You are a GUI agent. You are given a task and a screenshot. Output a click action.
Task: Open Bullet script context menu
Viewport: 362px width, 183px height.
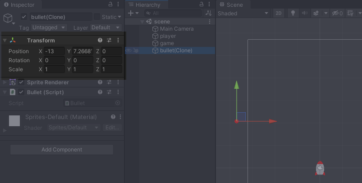[118, 92]
